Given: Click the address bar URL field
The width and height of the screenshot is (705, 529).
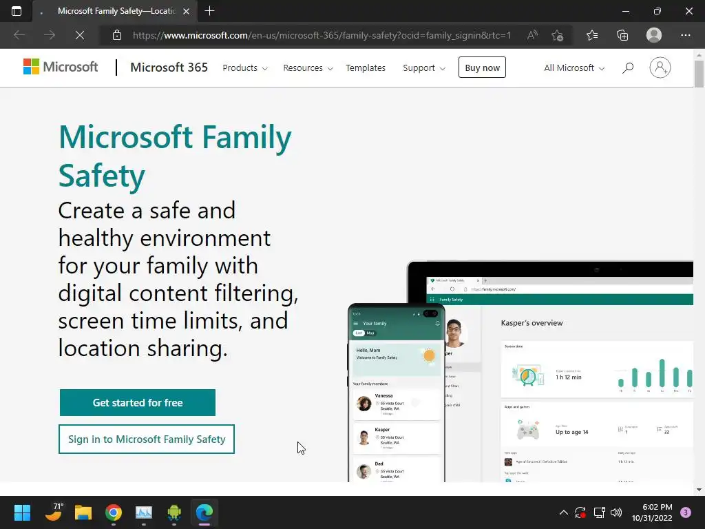Looking at the screenshot, I should tap(322, 35).
